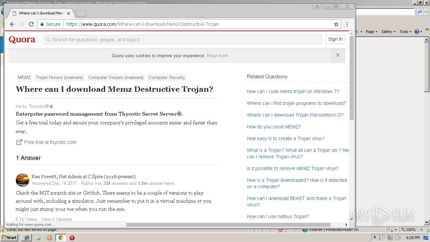Click Chrome's horizontal scrollbar
The width and height of the screenshot is (430, 242).
click(x=228, y=225)
